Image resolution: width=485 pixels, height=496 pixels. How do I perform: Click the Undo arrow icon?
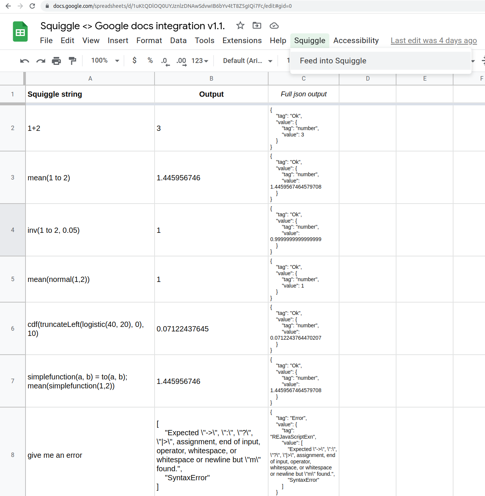point(25,61)
